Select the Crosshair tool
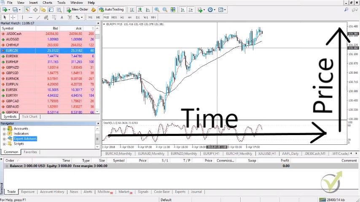 (x=13, y=17)
